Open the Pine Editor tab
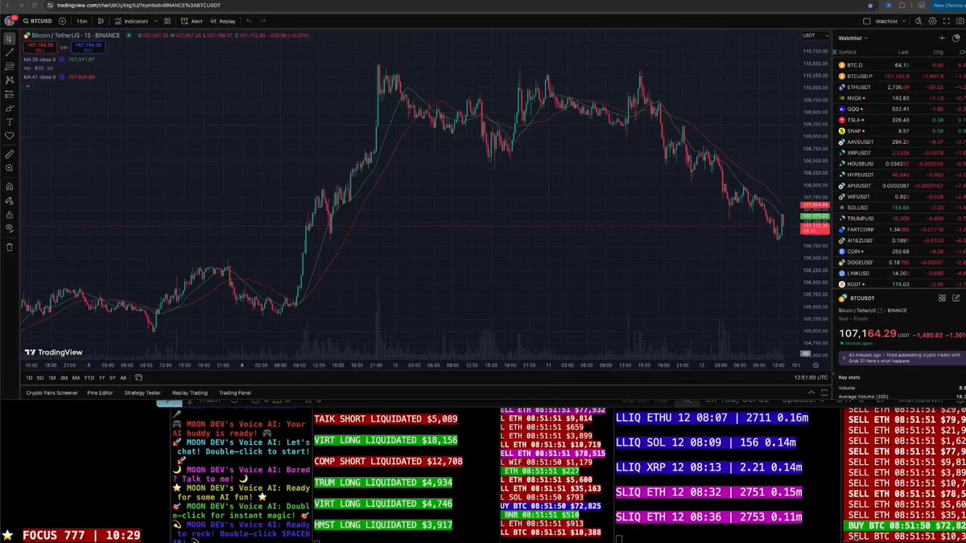Screen dimensions: 966x543 click(101, 393)
